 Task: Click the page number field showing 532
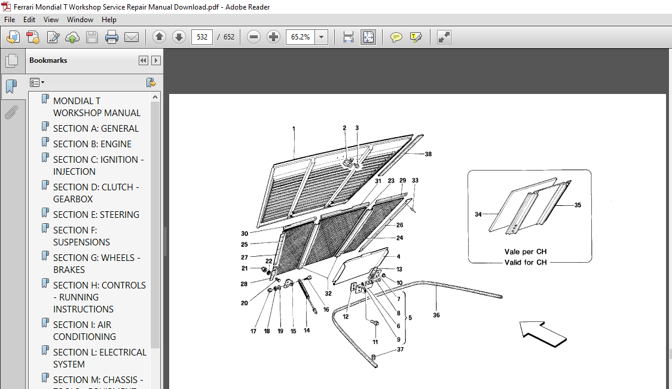(x=202, y=37)
